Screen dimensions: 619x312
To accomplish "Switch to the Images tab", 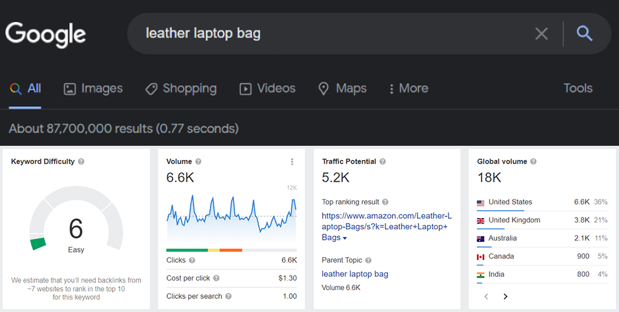I will [x=93, y=88].
